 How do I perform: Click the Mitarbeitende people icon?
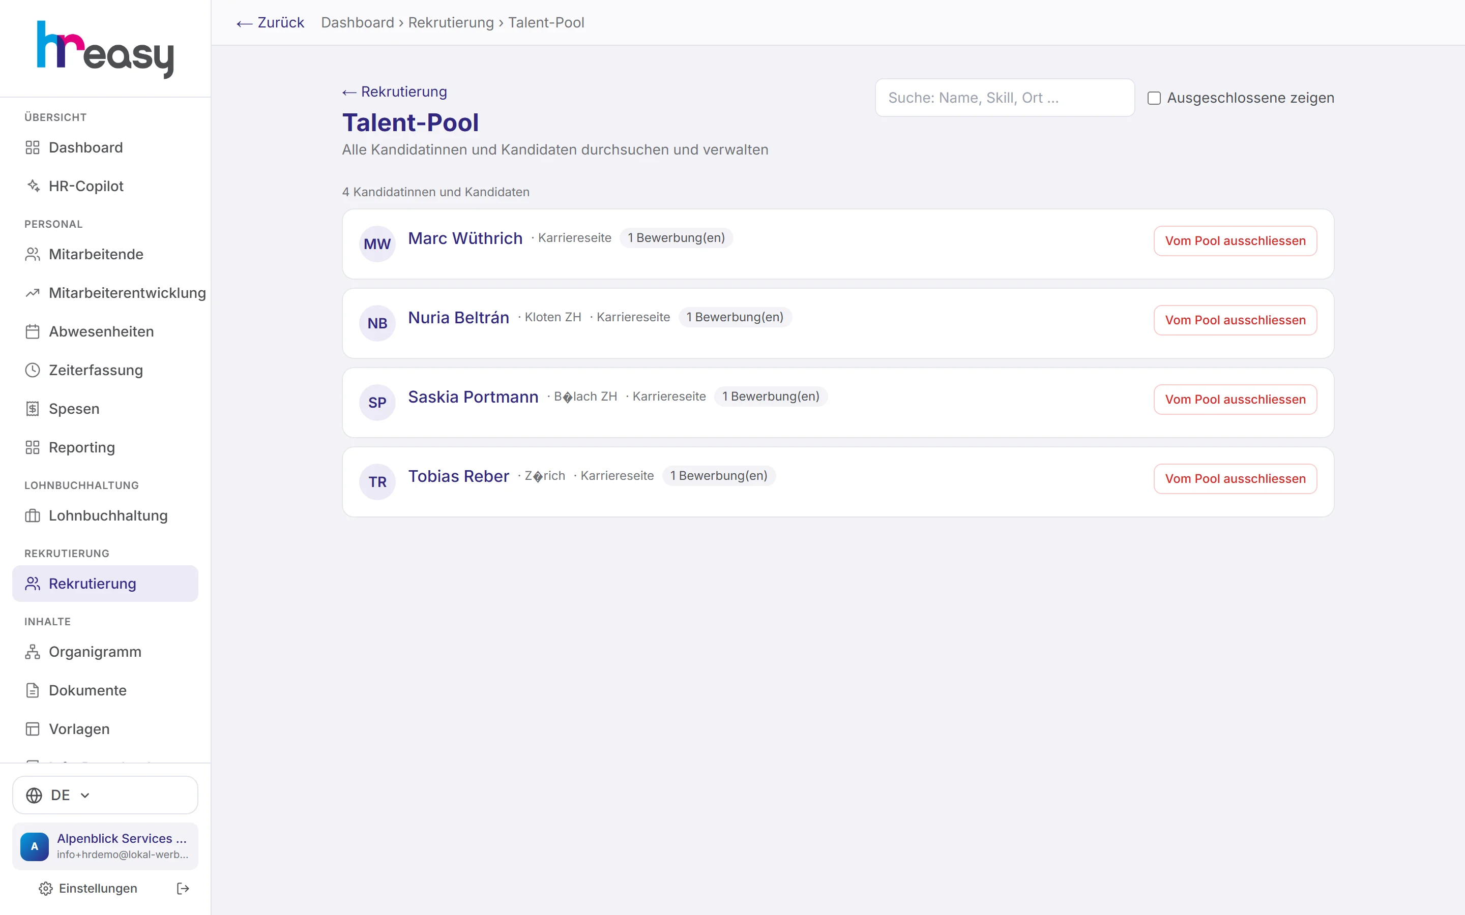33,254
